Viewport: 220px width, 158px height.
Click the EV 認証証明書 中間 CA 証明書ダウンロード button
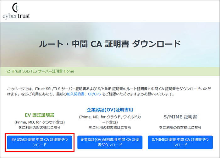(40, 142)
